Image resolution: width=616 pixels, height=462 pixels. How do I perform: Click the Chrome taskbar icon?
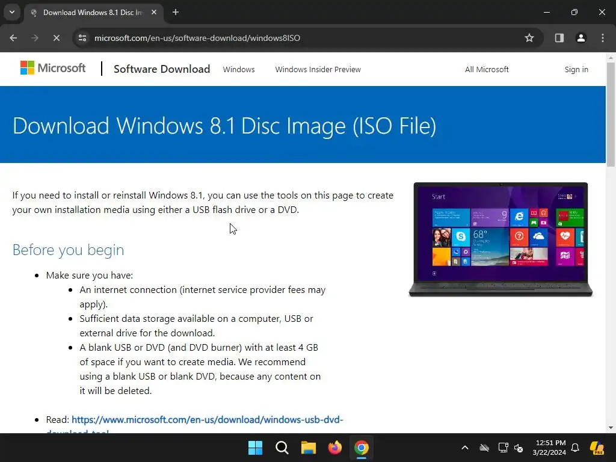[x=362, y=448]
